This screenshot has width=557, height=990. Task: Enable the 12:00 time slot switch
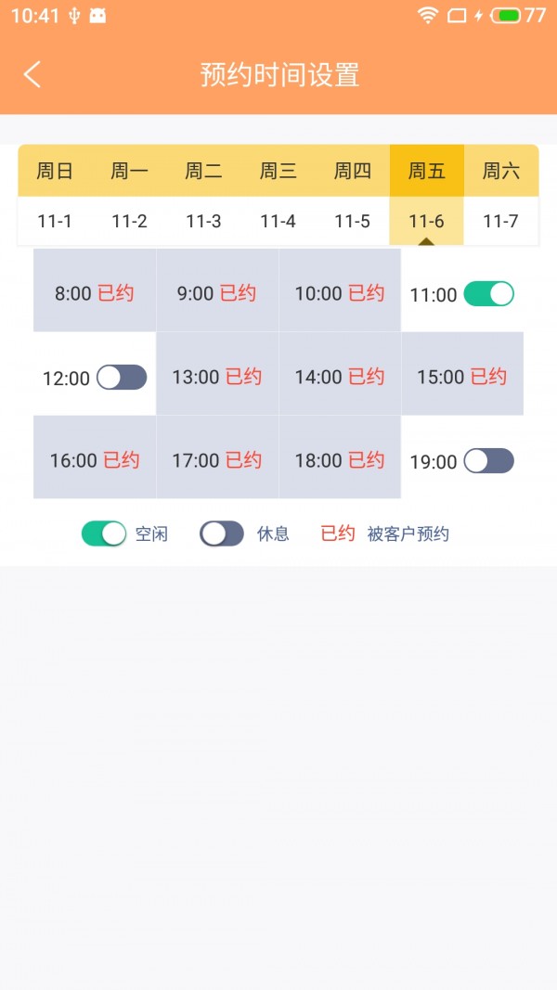coord(120,377)
